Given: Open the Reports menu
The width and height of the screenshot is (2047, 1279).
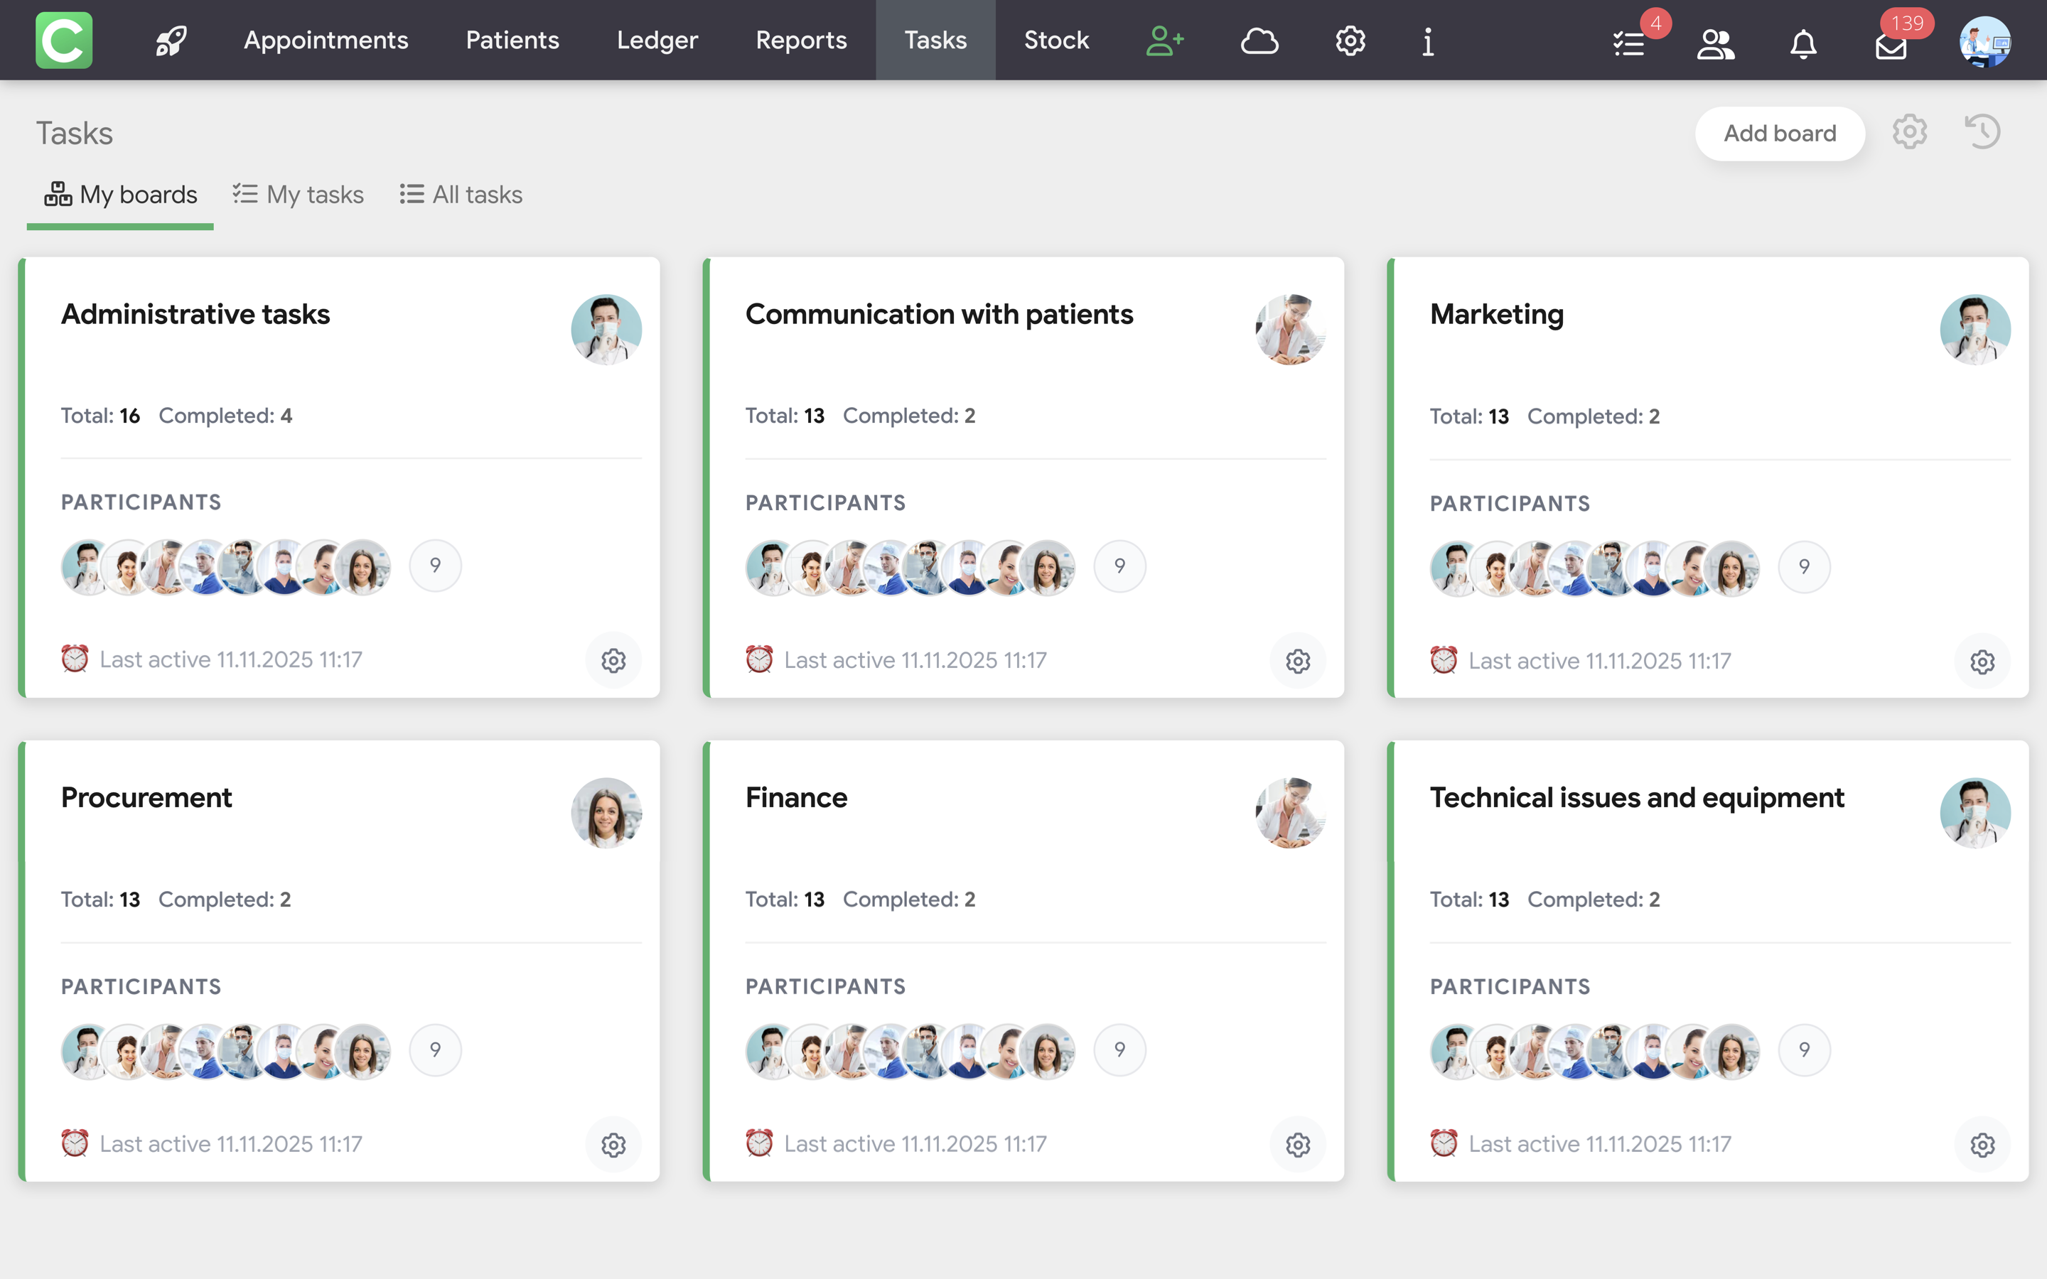Looking at the screenshot, I should click(x=800, y=40).
